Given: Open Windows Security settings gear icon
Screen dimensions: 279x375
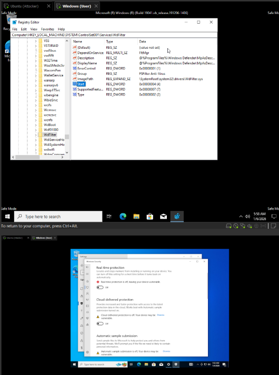Looking at the screenshot, I should [88, 352].
